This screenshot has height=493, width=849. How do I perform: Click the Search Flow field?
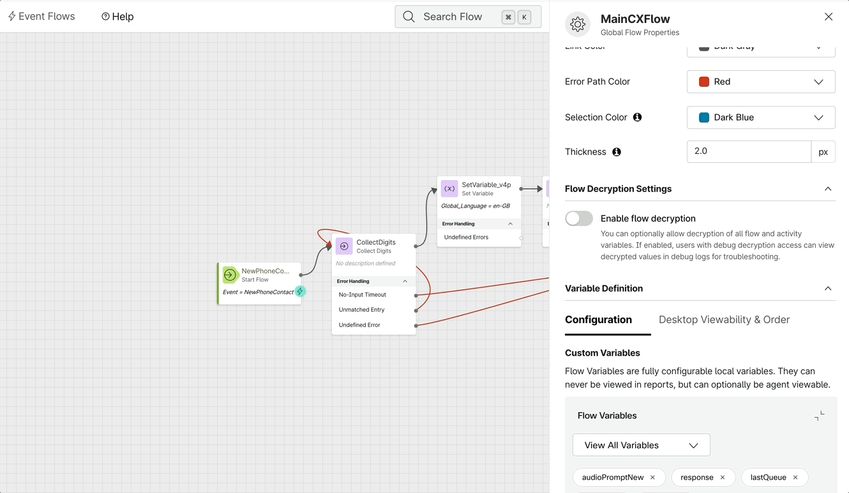[453, 17]
